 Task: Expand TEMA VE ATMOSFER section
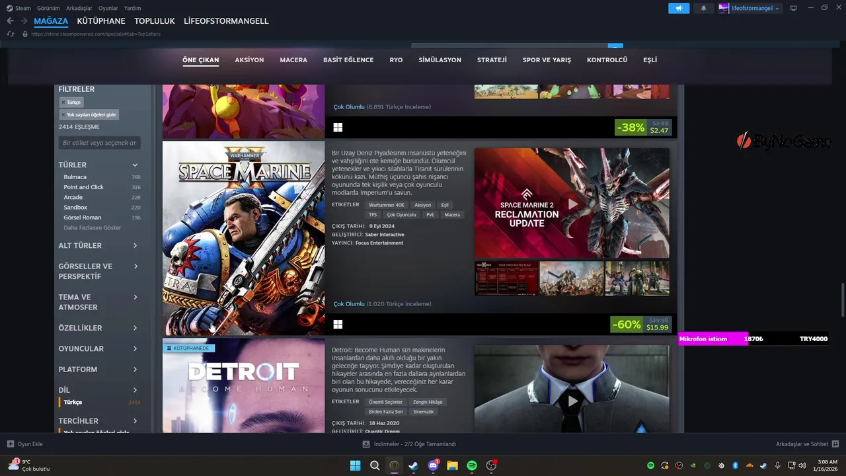(x=99, y=302)
